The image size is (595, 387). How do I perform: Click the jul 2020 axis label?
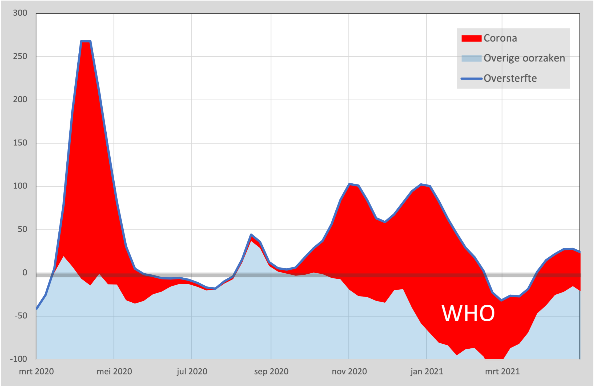point(192,371)
